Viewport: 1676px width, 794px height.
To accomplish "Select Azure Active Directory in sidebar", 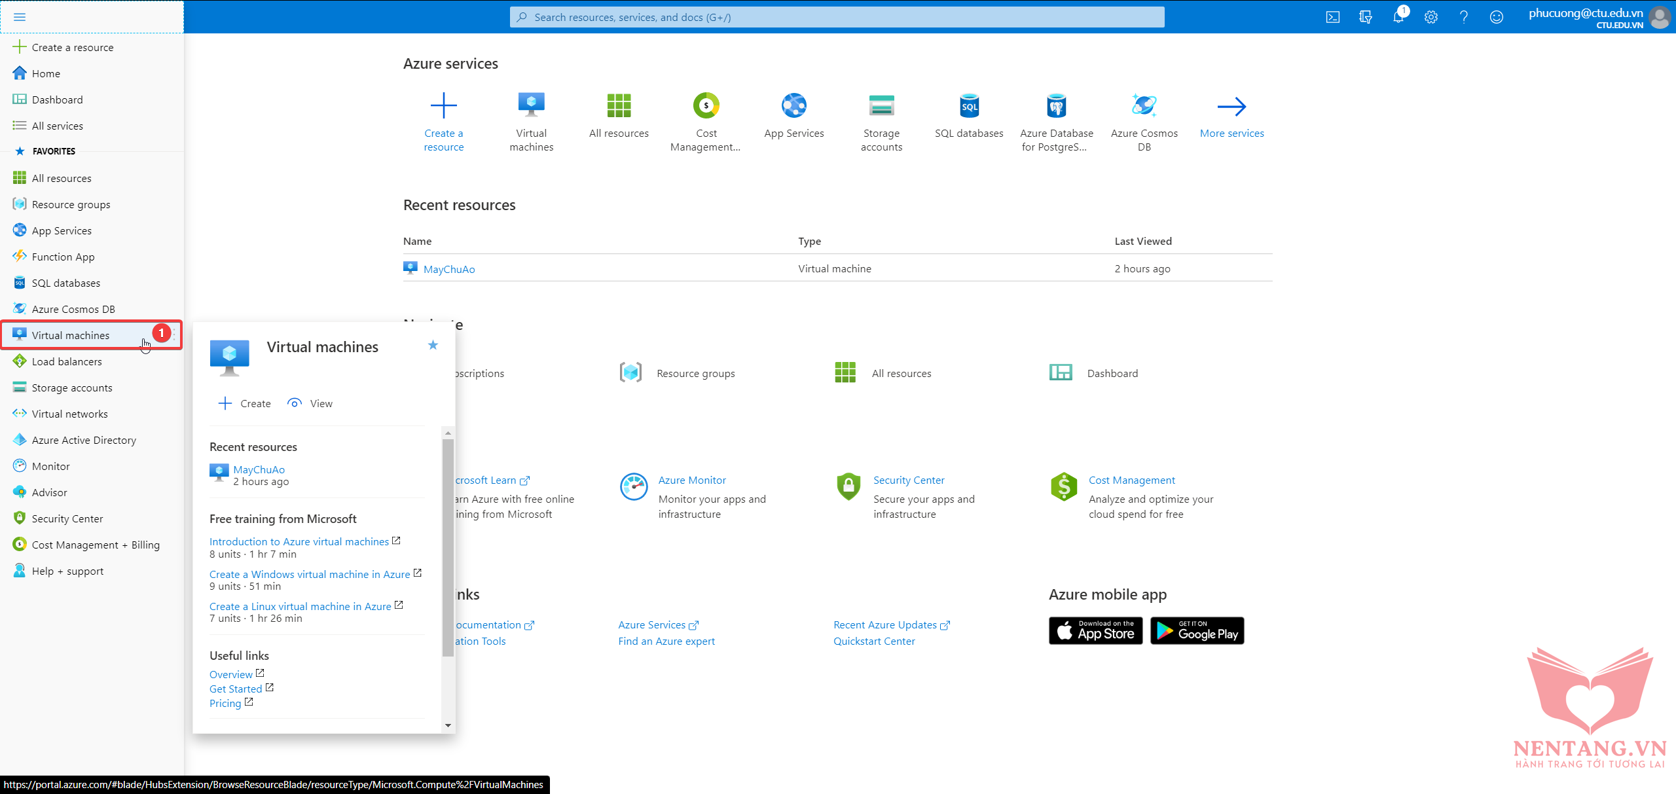I will coord(84,440).
